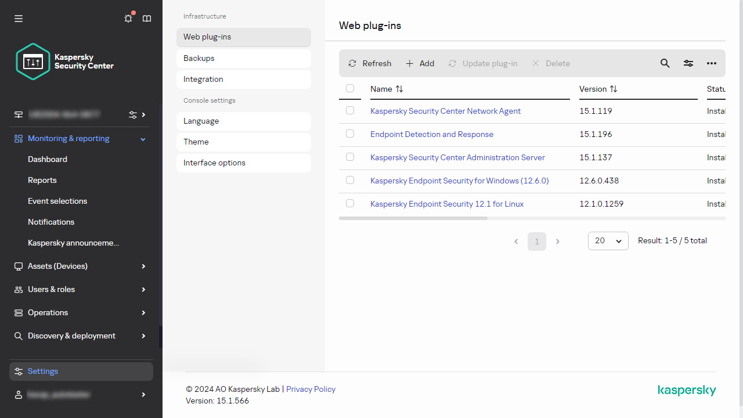The width and height of the screenshot is (743, 418).
Task: Open Notifications in the sidebar
Action: 51,222
